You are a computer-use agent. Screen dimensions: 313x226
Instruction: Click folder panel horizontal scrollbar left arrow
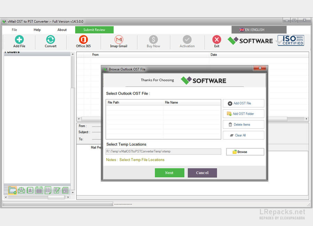[6, 197]
